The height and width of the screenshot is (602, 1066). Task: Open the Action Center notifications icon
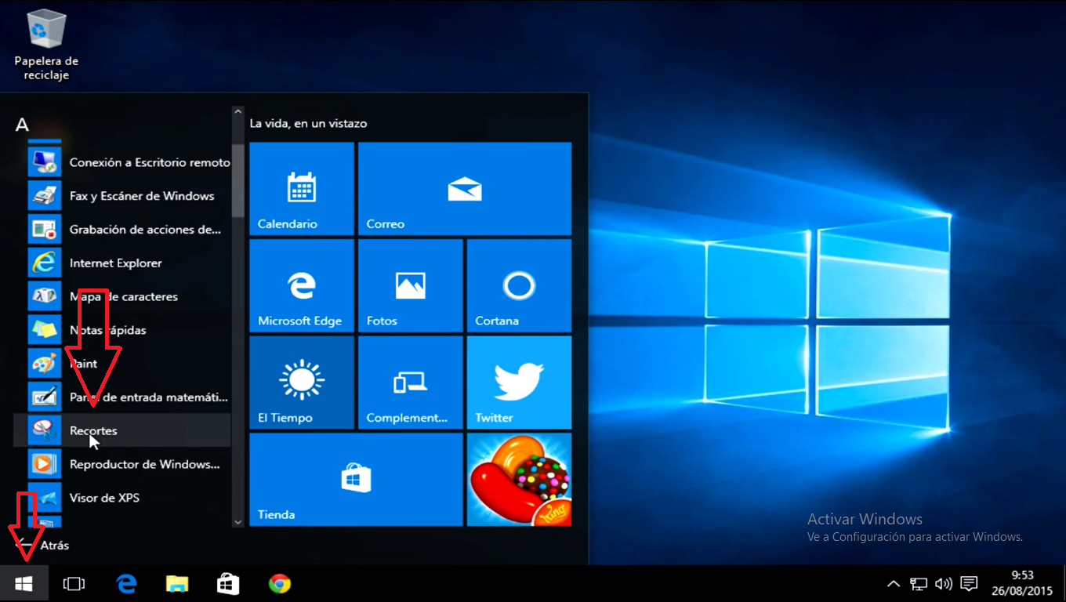[x=969, y=584]
